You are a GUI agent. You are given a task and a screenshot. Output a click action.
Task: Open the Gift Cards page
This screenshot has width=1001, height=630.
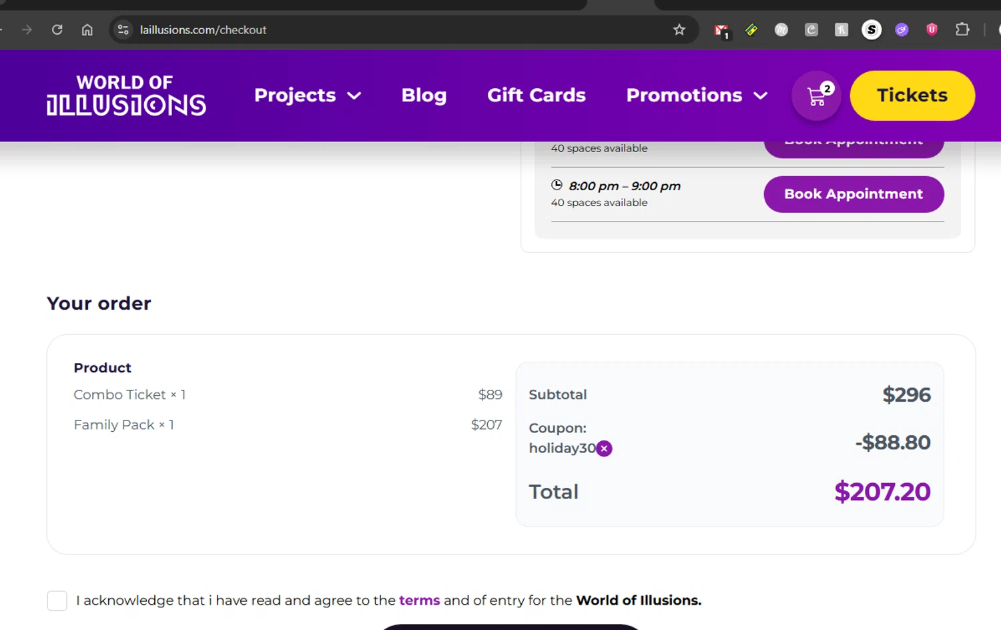tap(537, 95)
